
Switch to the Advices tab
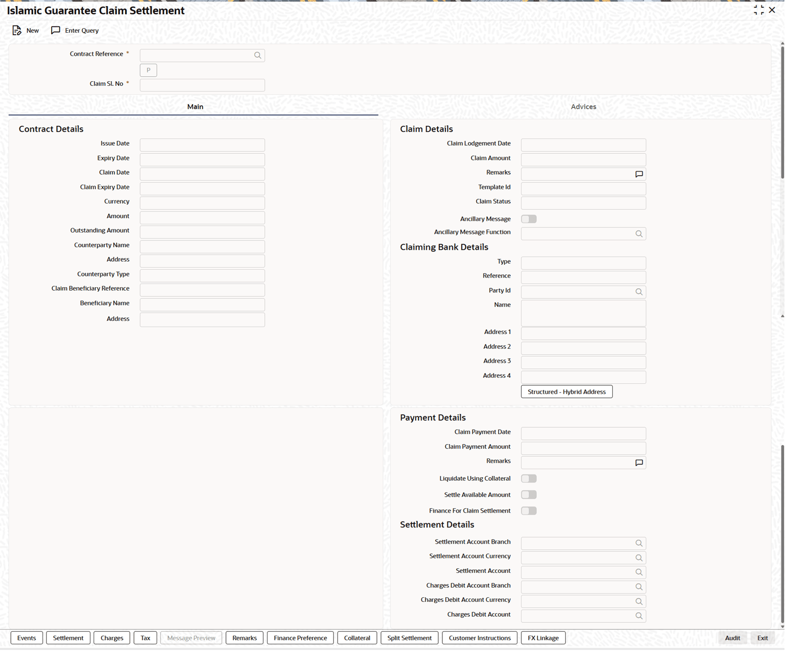583,107
